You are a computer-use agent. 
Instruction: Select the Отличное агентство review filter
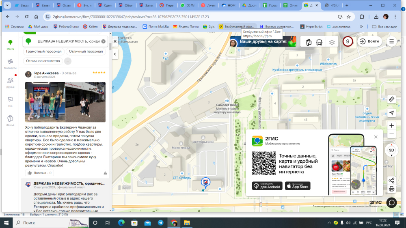point(43,61)
